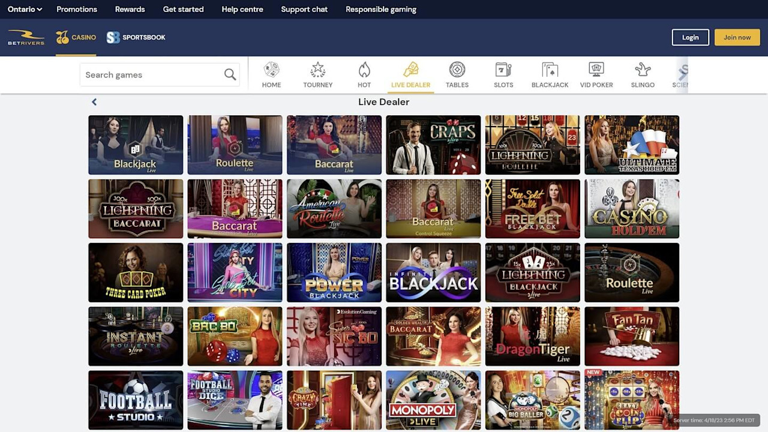Launch the Baccarat Live game in the top row
768x432 pixels.
(334, 145)
